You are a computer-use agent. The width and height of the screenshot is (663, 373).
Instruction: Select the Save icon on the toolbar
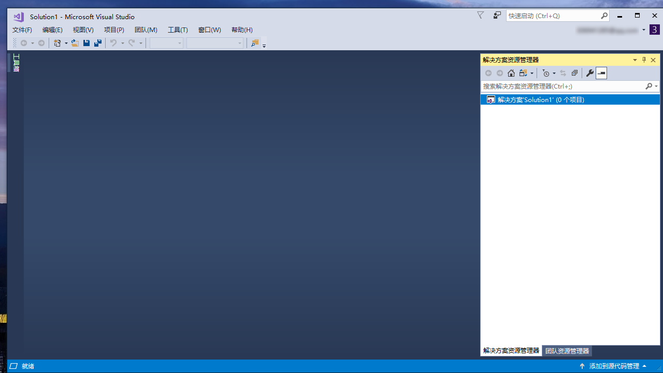86,43
